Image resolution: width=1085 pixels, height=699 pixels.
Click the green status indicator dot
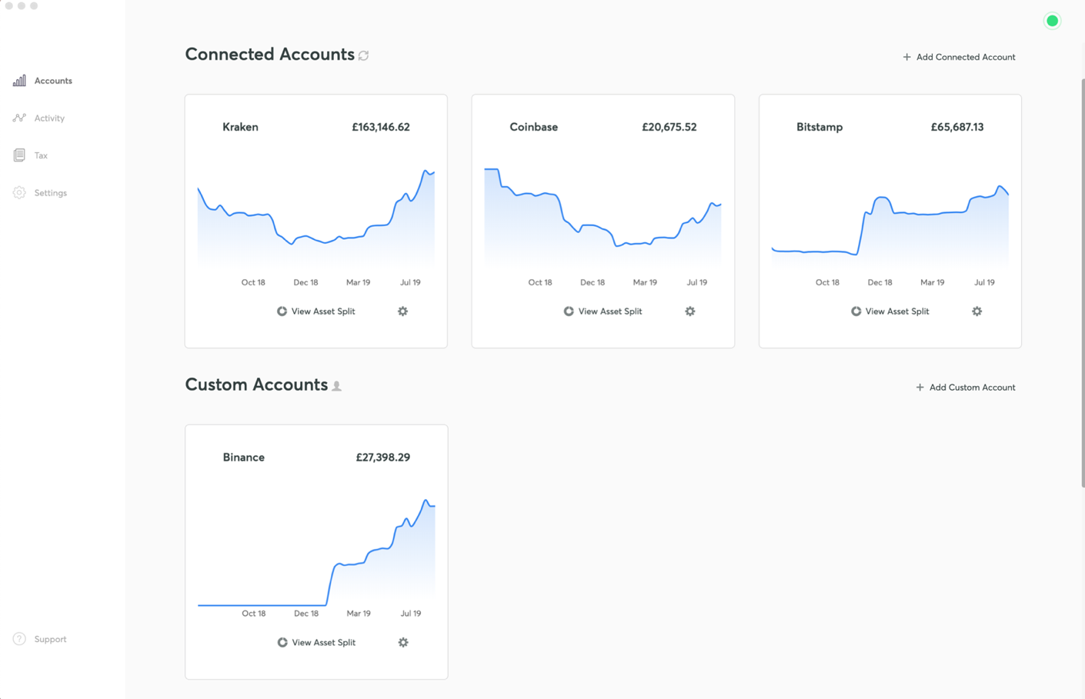point(1052,21)
